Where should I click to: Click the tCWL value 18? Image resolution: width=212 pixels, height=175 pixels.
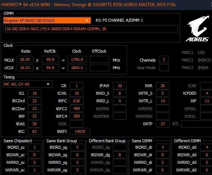77,93
